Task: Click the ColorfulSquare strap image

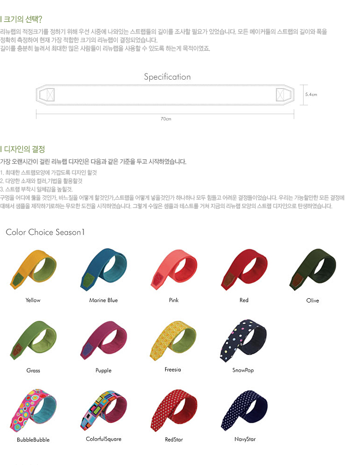Action: 103,410
